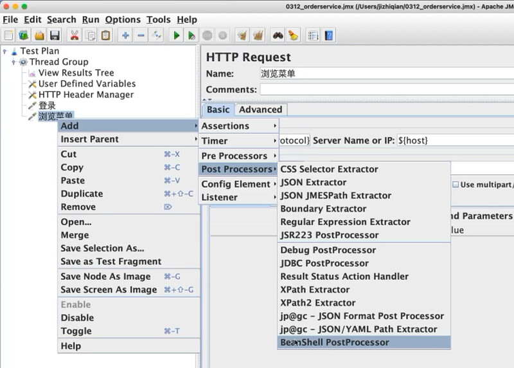Expand the Config Element submenu

(238, 184)
